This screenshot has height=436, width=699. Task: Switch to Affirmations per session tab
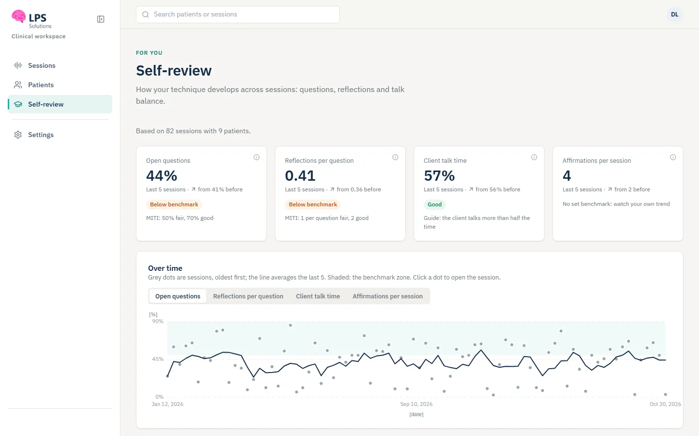388,296
